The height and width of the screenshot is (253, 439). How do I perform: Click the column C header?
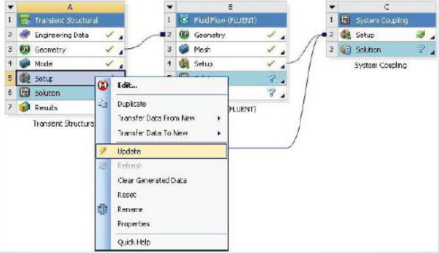(x=387, y=7)
